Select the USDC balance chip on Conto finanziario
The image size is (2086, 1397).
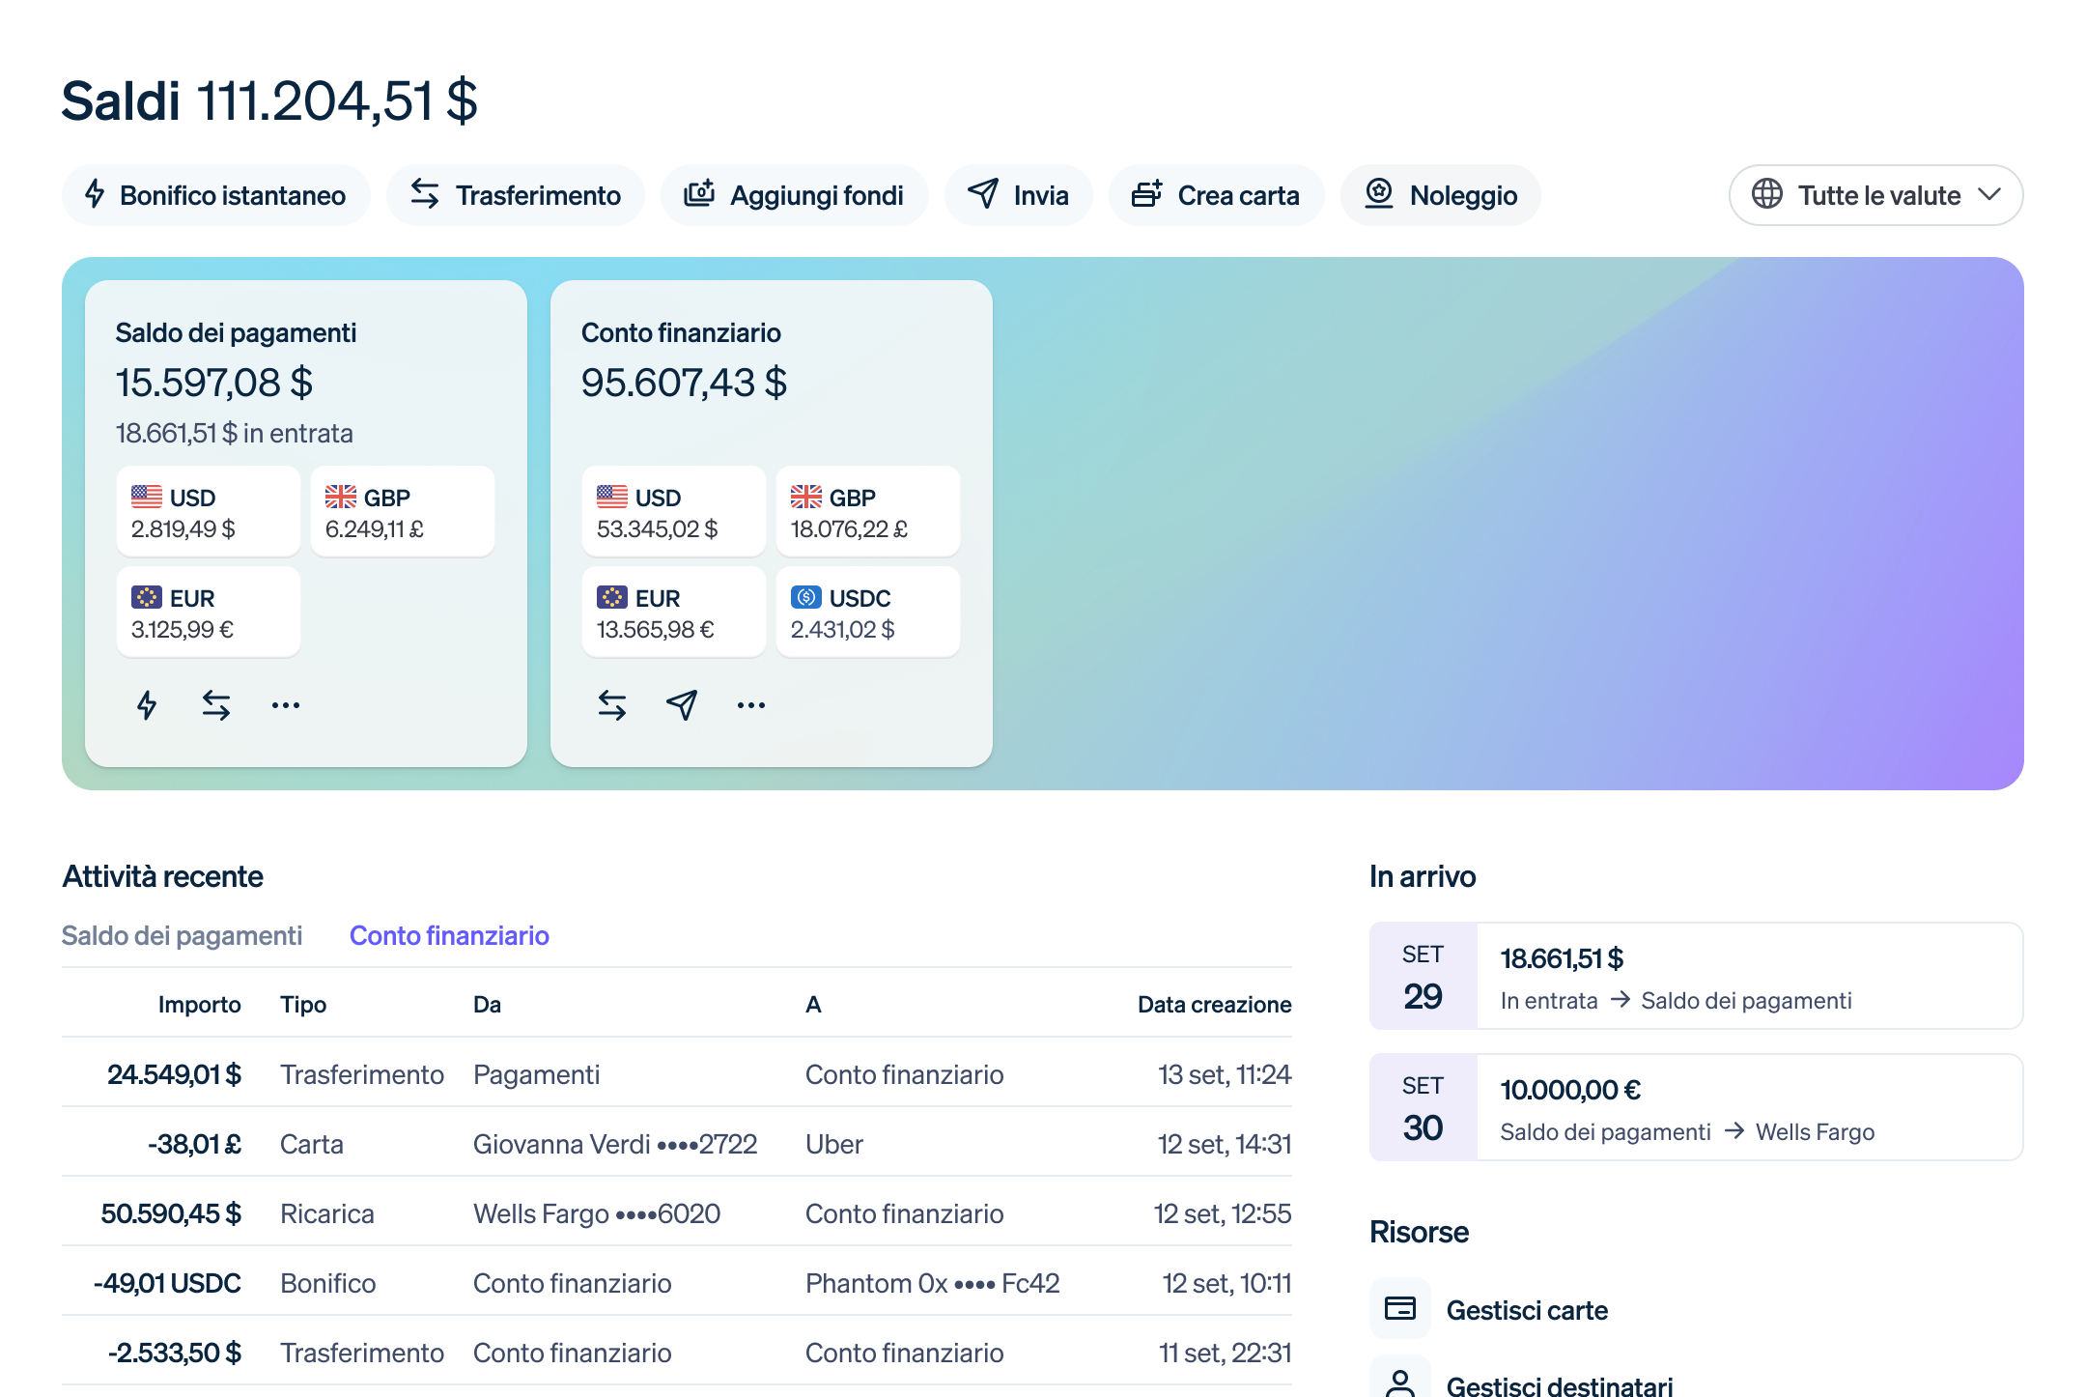[867, 611]
